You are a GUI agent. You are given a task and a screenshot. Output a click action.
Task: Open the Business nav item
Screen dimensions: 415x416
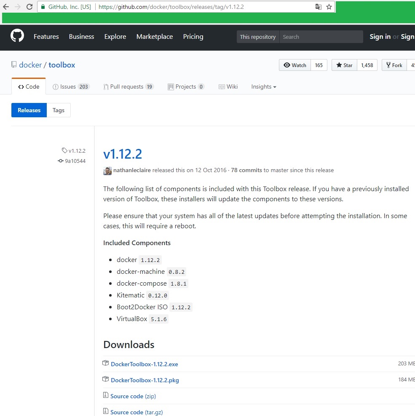point(81,37)
